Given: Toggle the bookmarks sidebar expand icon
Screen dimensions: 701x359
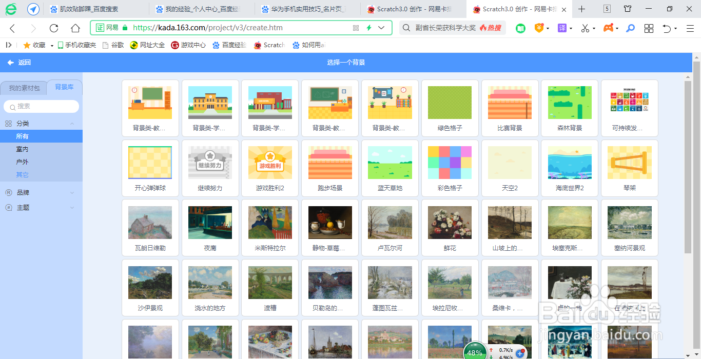Looking at the screenshot, I should click(9, 45).
